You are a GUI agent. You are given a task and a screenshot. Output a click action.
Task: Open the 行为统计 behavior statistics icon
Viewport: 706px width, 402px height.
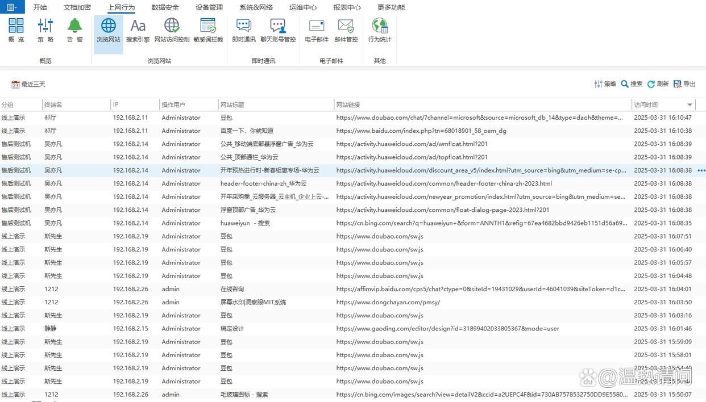pos(380,31)
